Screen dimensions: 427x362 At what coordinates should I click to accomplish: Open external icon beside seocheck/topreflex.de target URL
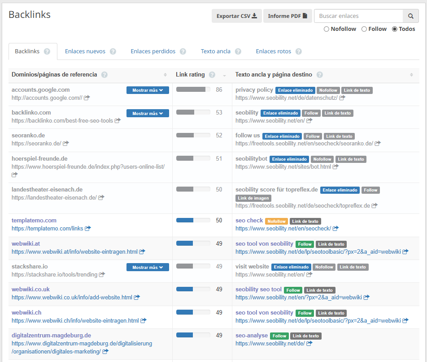375,205
